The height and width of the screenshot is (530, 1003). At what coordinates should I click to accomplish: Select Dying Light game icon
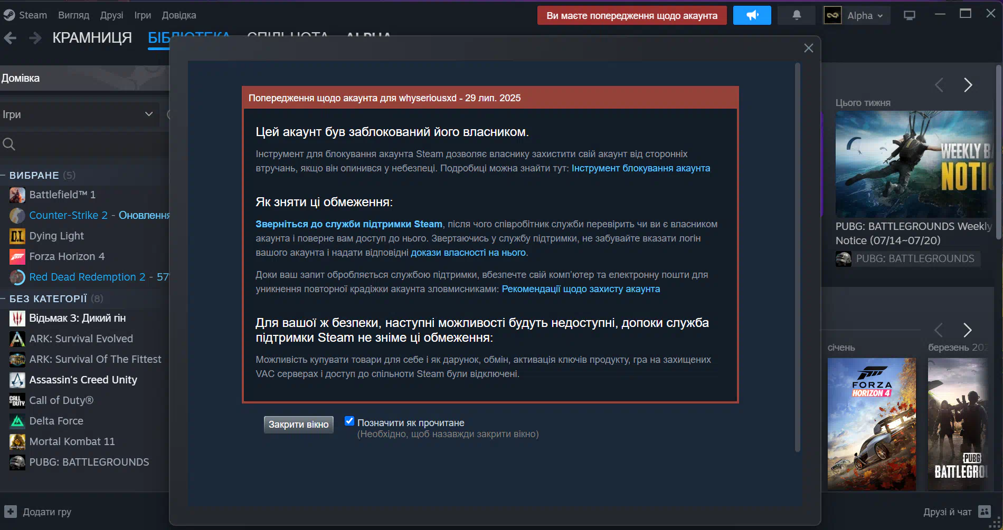coord(17,236)
